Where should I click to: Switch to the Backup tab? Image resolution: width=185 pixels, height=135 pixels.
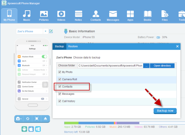[x=59, y=47]
